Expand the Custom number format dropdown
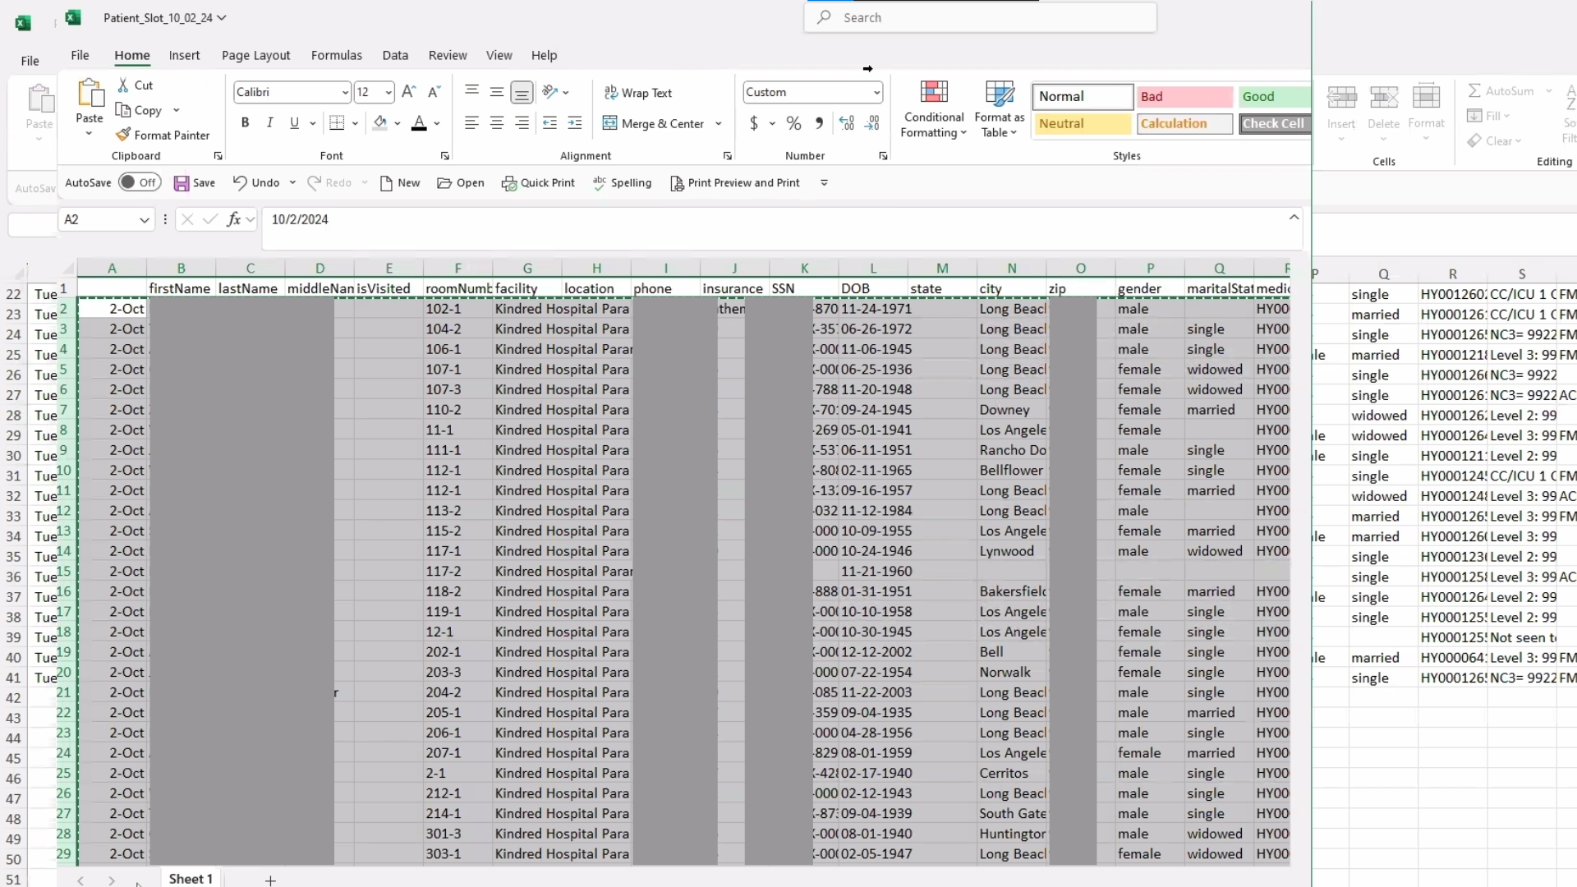The image size is (1577, 887). (876, 93)
